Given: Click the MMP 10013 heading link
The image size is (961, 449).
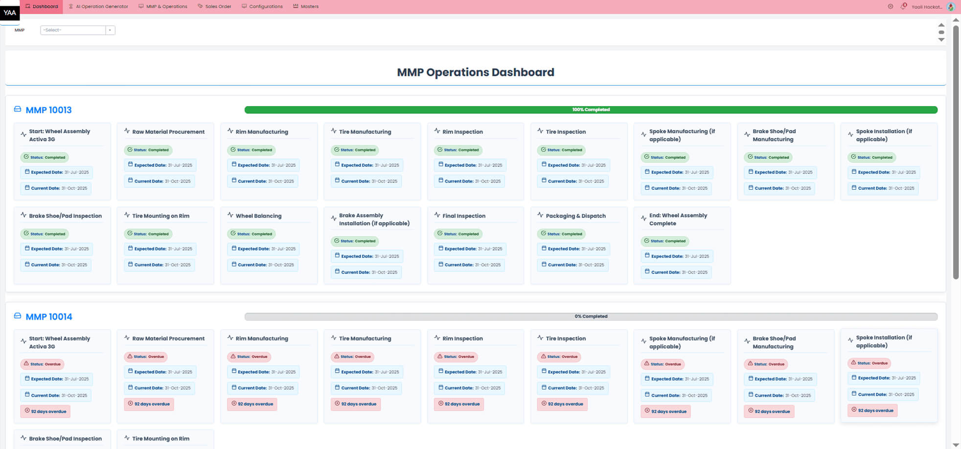Looking at the screenshot, I should click(x=48, y=110).
